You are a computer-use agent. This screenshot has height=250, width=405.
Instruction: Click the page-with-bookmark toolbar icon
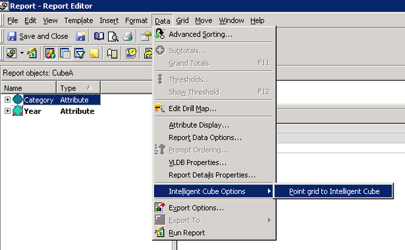[x=112, y=53]
